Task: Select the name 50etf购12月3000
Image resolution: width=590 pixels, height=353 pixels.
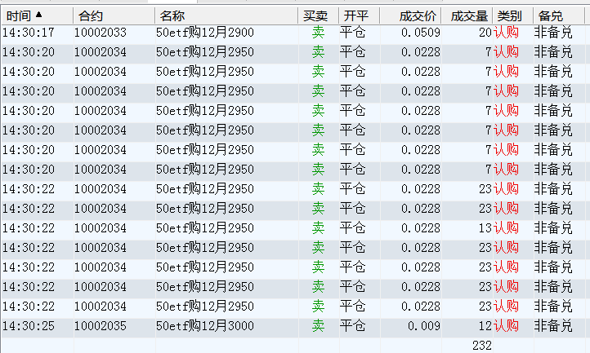Action: pos(205,326)
